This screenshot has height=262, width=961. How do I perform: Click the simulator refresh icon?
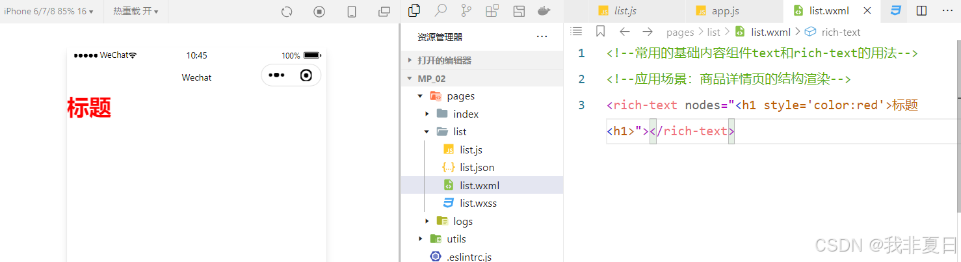point(287,12)
